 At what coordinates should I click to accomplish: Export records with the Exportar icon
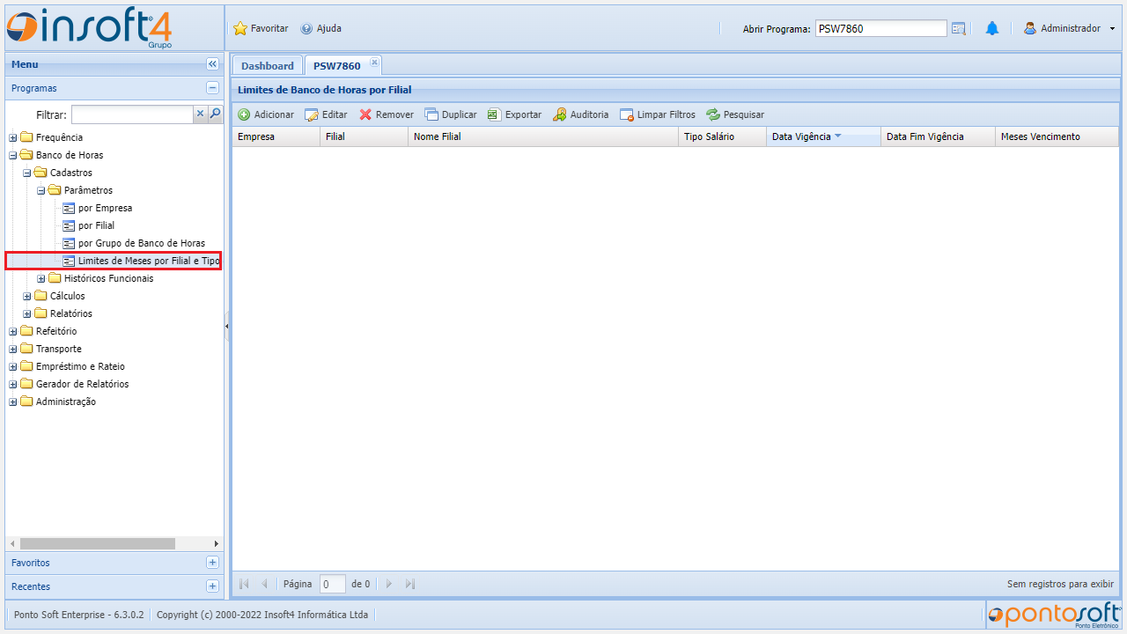tap(494, 114)
